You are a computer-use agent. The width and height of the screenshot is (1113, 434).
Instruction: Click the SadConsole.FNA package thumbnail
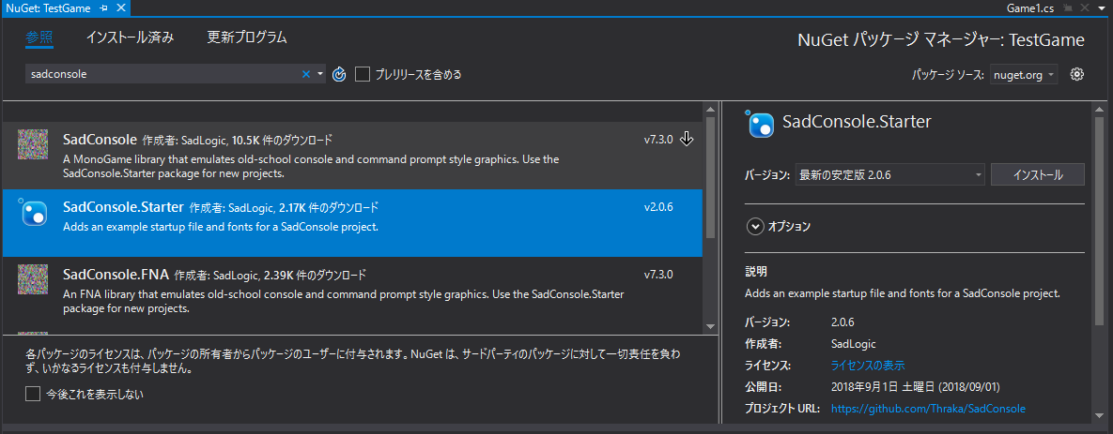(x=33, y=279)
